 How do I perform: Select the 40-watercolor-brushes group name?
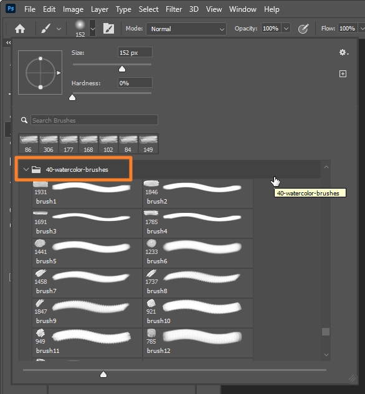click(x=77, y=169)
